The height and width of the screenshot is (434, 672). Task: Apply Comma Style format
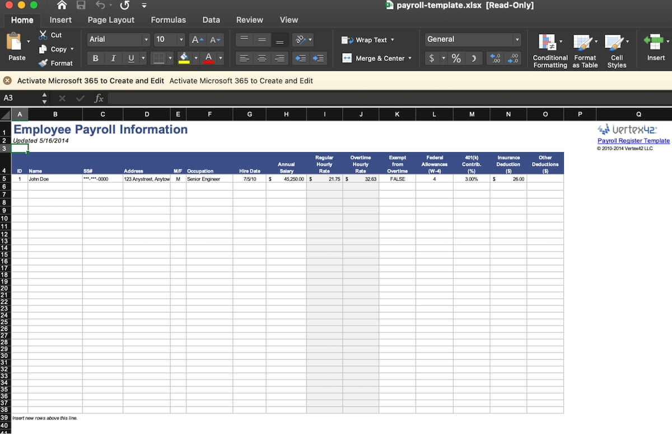(x=474, y=58)
